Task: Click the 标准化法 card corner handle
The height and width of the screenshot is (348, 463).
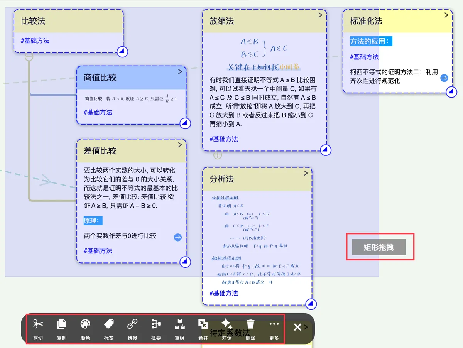Action: (x=451, y=92)
